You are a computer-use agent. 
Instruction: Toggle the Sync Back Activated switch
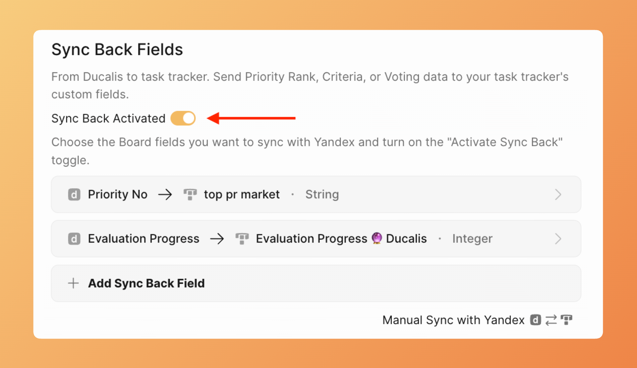pos(183,118)
